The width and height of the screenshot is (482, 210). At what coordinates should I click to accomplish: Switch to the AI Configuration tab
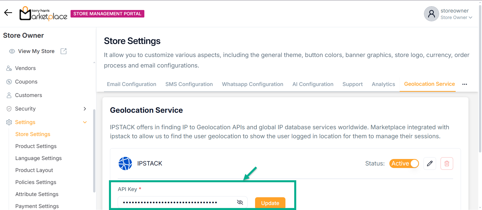click(x=313, y=84)
